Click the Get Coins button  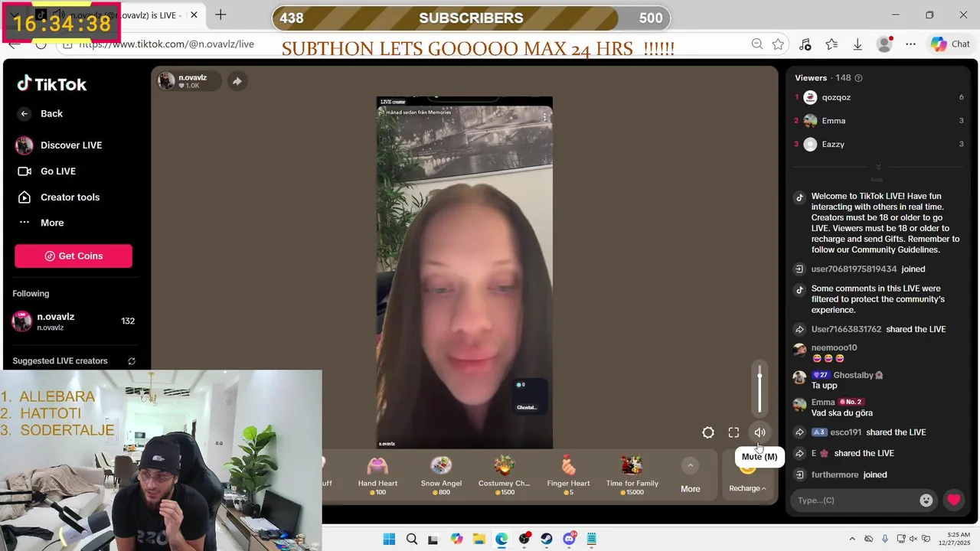[73, 256]
